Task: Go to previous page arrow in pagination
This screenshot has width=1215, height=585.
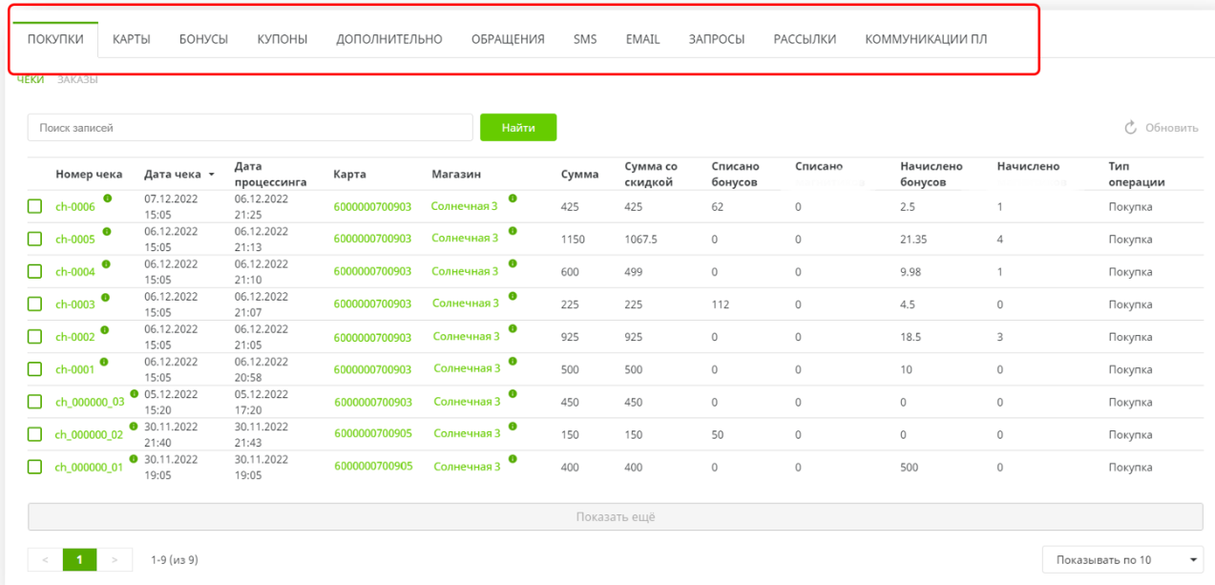Action: click(x=45, y=559)
